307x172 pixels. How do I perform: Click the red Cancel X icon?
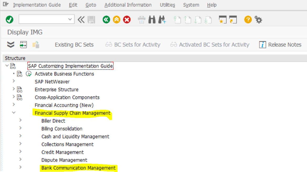[x=127, y=20]
